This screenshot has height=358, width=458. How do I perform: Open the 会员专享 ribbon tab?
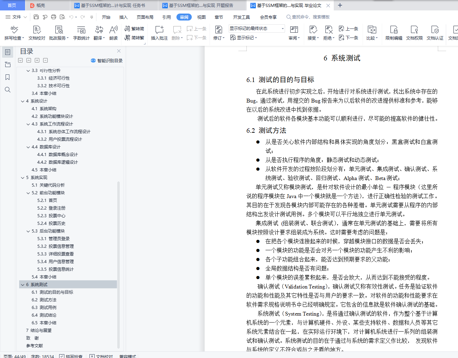(x=268, y=17)
